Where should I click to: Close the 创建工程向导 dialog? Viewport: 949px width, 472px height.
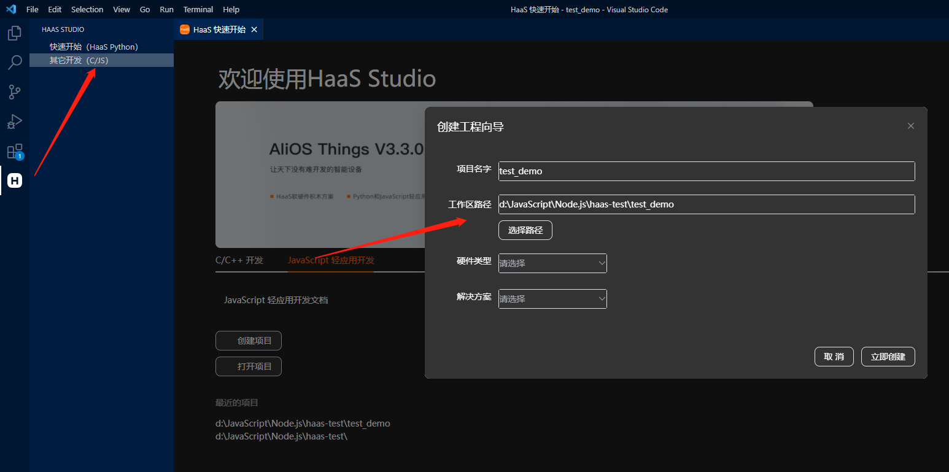911,126
